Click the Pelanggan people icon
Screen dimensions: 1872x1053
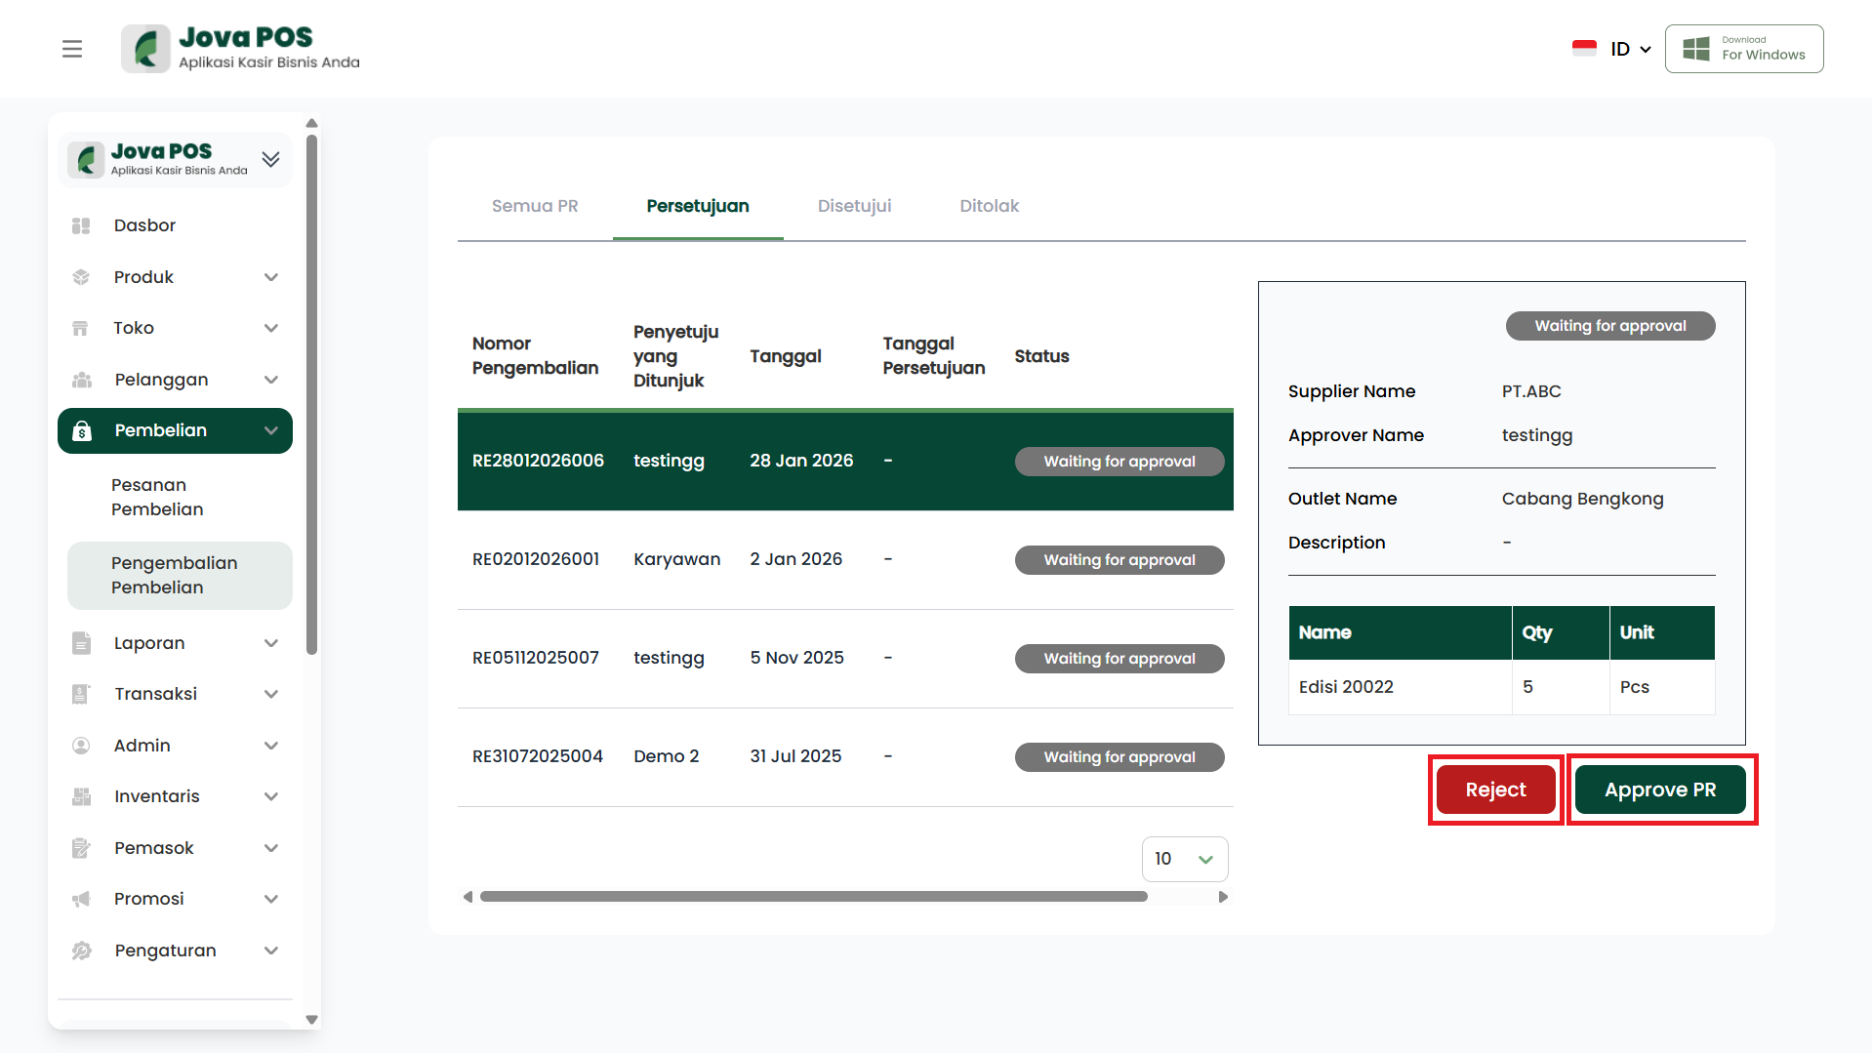(x=81, y=380)
